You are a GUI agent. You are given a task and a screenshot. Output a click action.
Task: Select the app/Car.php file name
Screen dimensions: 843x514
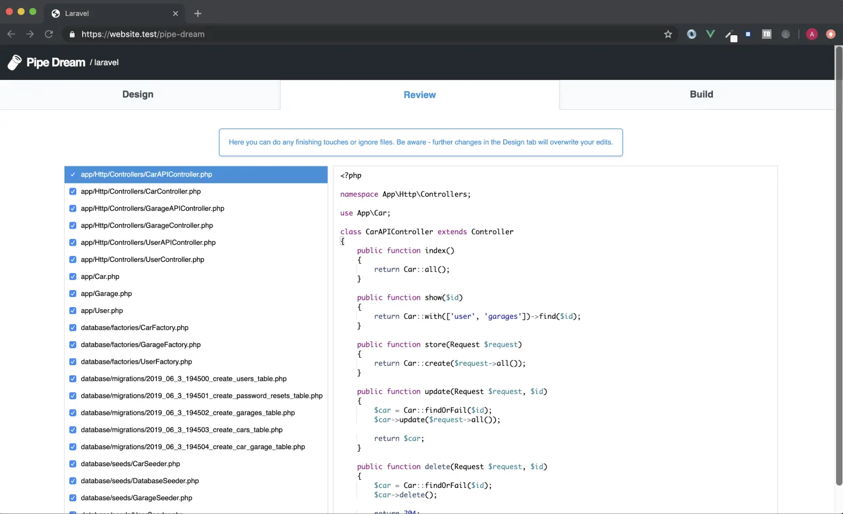[100, 277]
